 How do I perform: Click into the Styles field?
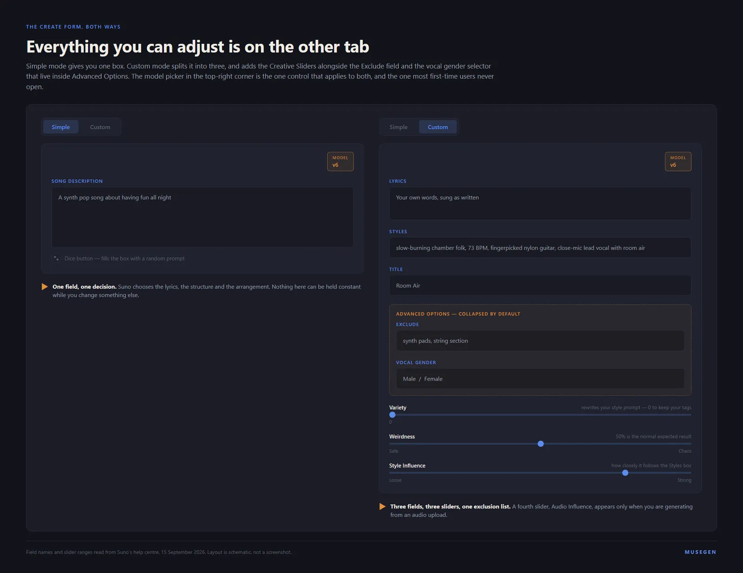[540, 247]
